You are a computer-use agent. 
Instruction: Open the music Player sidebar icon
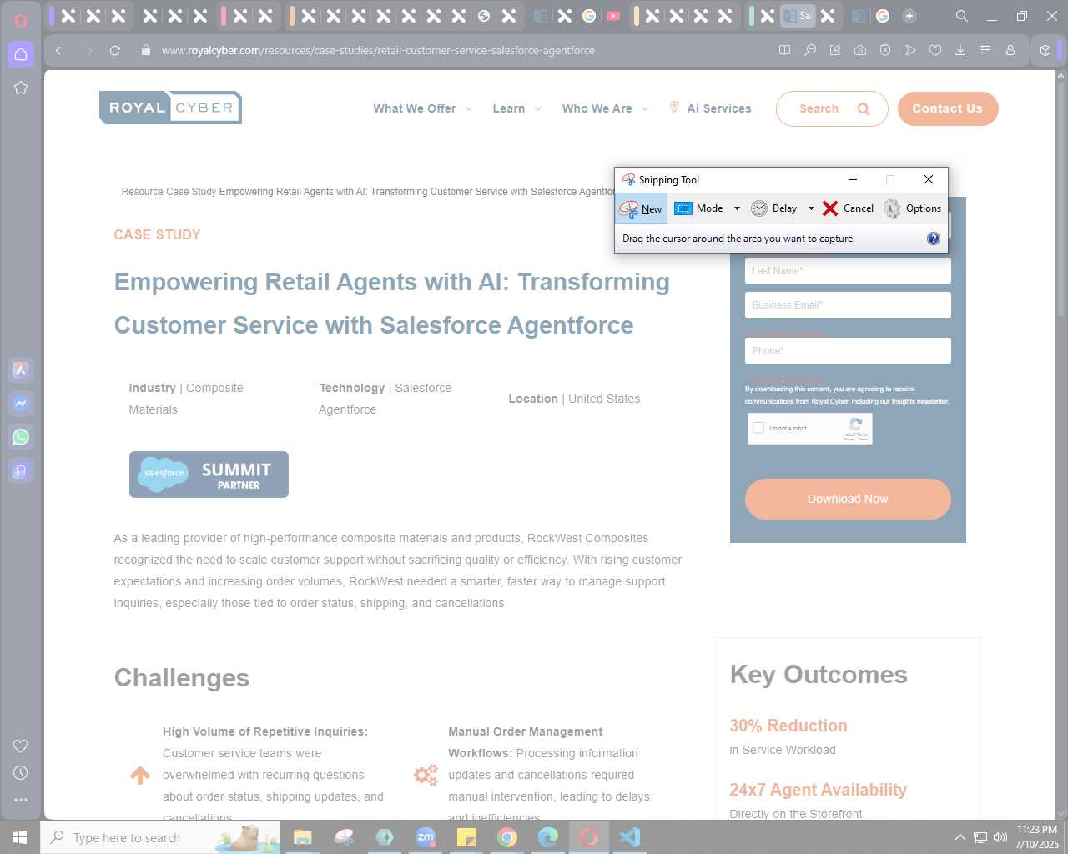click(x=21, y=470)
